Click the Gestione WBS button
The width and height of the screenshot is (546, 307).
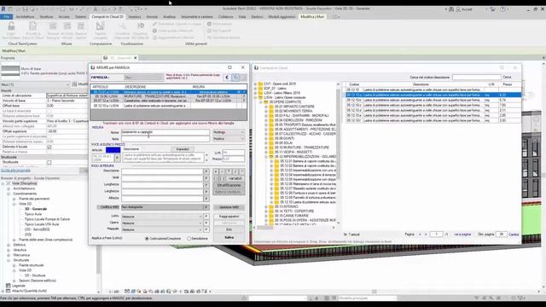click(x=229, y=207)
